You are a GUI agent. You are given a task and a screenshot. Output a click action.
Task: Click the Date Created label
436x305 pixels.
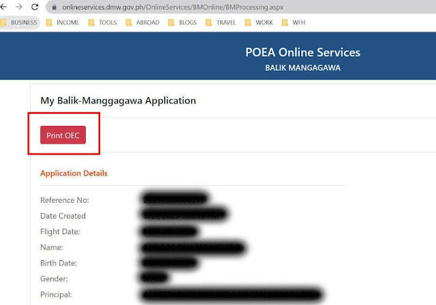point(63,216)
